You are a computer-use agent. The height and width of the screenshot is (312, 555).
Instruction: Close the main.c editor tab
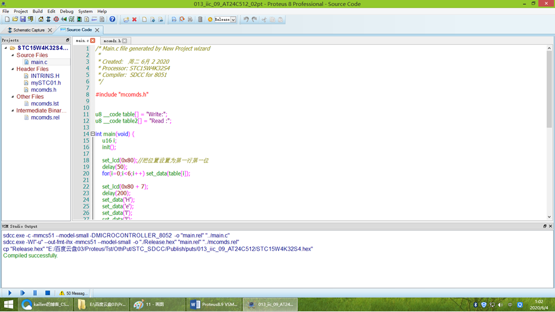pyautogui.click(x=93, y=40)
